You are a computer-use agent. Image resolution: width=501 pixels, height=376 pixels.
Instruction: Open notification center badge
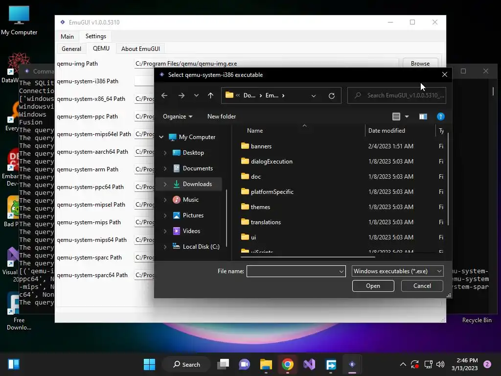487,364
